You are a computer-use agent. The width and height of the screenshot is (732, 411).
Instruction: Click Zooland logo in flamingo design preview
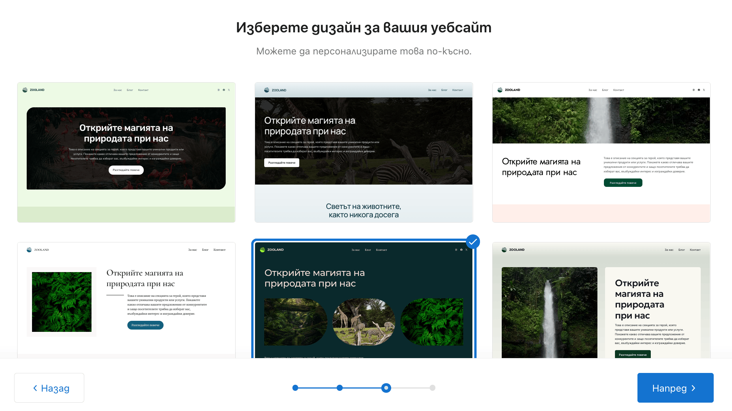[34, 90]
